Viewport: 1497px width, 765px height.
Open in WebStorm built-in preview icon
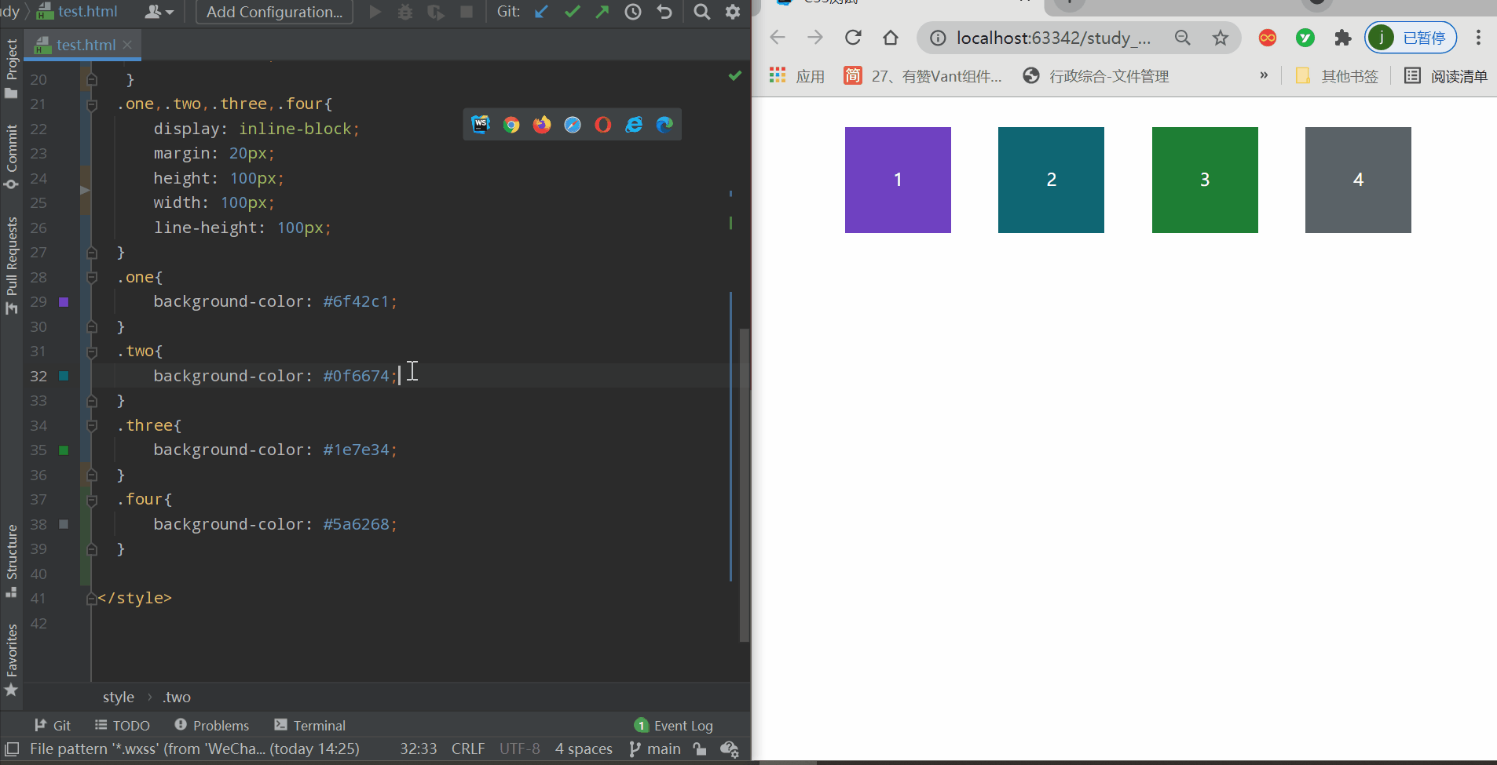(481, 125)
